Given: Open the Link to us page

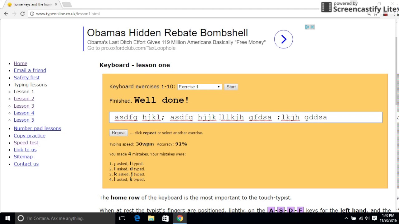Looking at the screenshot, I should (x=25, y=150).
